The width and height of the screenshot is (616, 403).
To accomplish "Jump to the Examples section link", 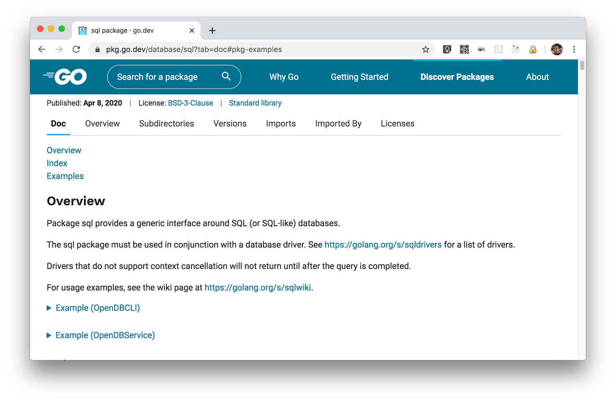I will [65, 176].
